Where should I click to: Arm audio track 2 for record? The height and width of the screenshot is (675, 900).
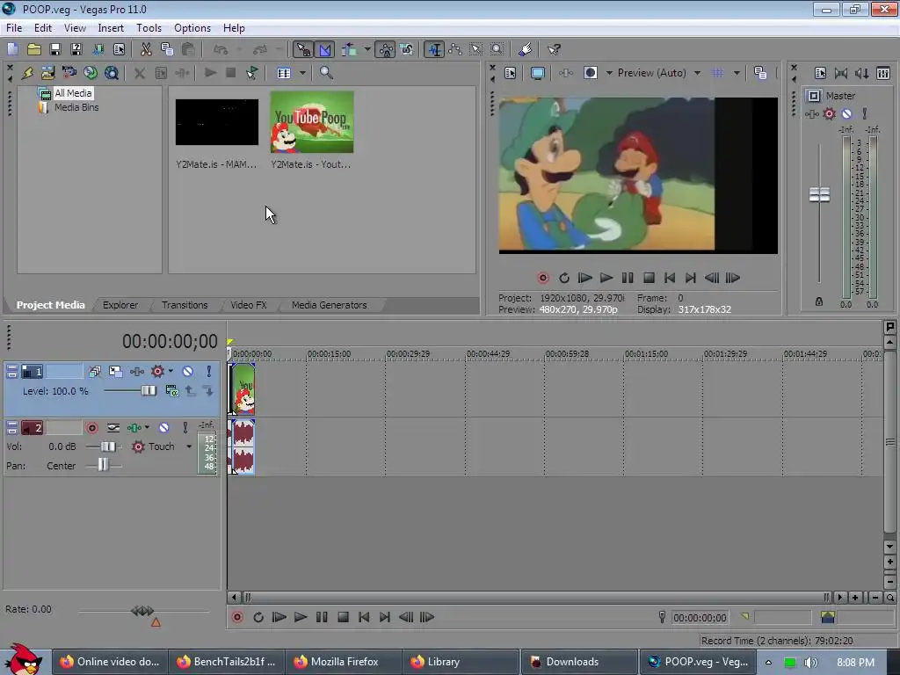click(91, 428)
